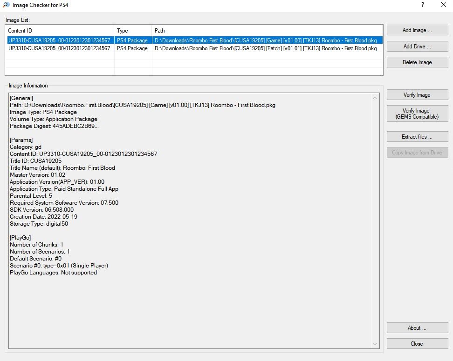Click the Number of Scenarios: 1 line
The image size is (453, 361).
coord(40,252)
